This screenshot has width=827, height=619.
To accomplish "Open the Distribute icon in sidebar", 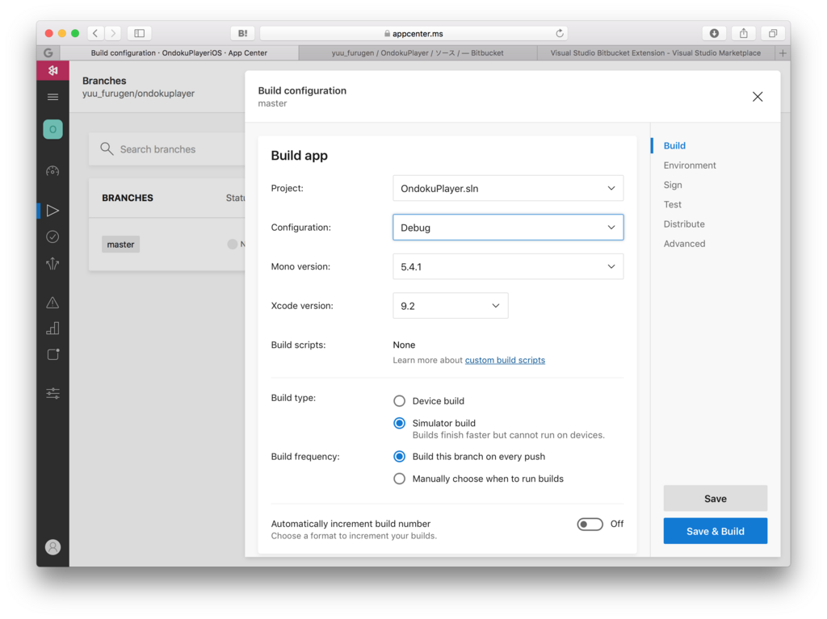I will click(52, 263).
